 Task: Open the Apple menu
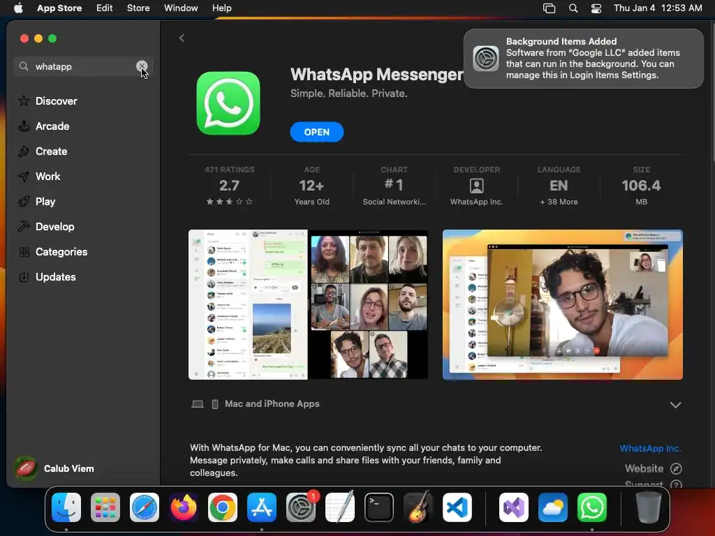[x=18, y=8]
